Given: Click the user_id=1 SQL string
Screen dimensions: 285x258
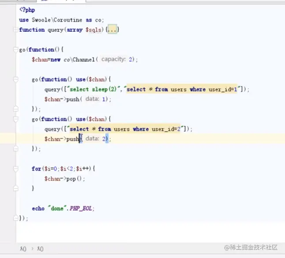Looking at the screenshot, I should (x=183, y=90).
